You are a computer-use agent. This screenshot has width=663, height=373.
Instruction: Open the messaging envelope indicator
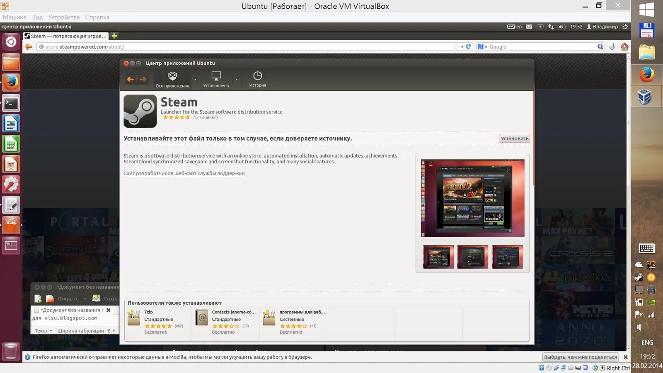click(529, 27)
